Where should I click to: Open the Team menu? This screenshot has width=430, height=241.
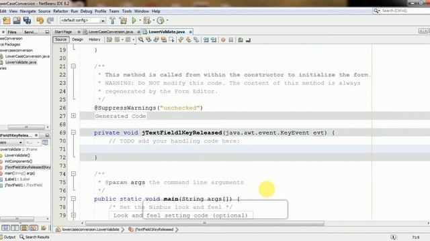[x=114, y=11]
